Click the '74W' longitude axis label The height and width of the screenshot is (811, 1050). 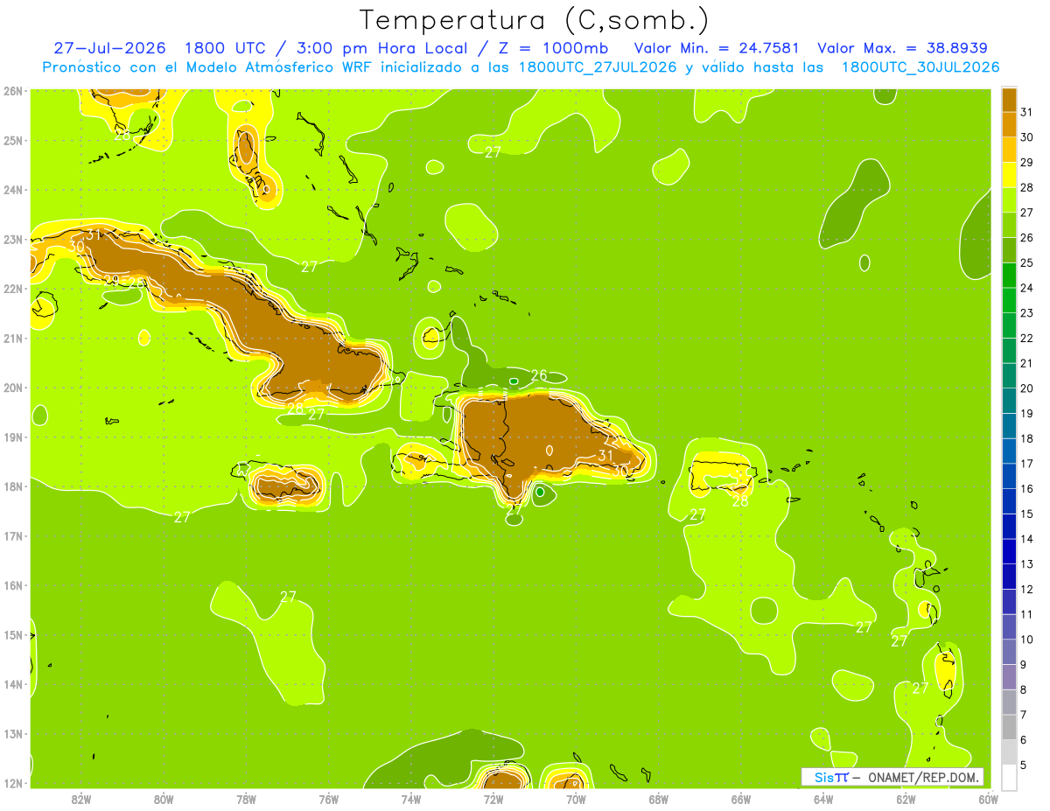[411, 799]
